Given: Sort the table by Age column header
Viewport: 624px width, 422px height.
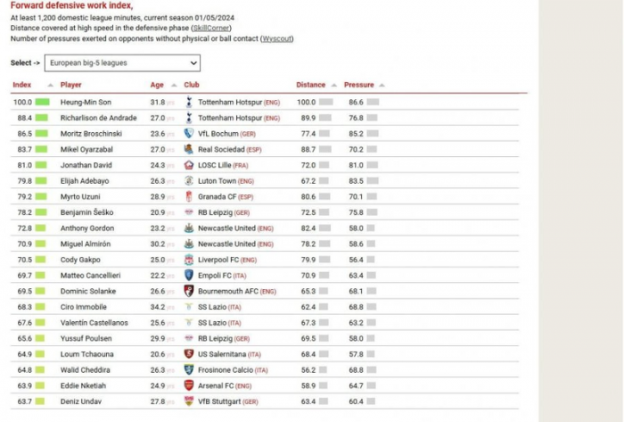Looking at the screenshot, I should click(157, 85).
